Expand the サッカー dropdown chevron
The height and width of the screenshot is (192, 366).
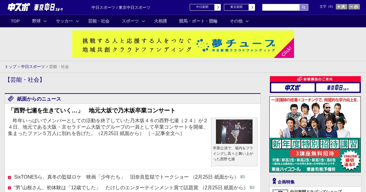pyautogui.click(x=77, y=21)
